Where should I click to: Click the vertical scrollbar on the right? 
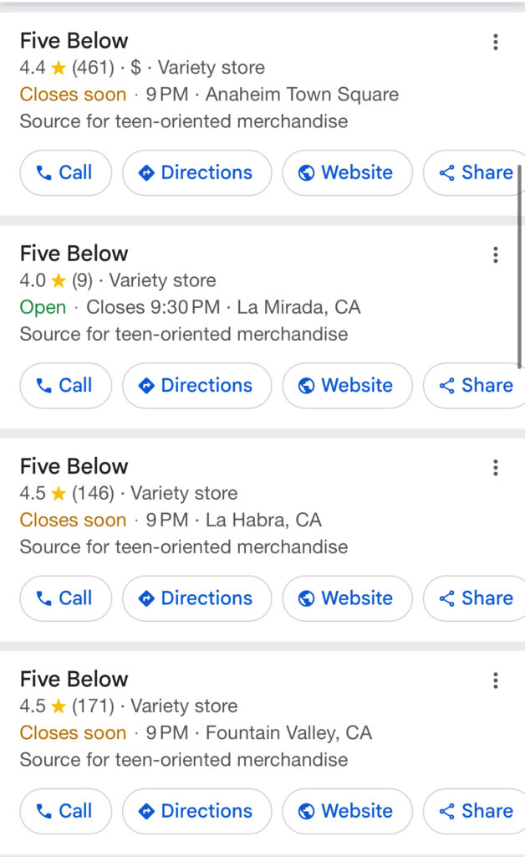520,266
